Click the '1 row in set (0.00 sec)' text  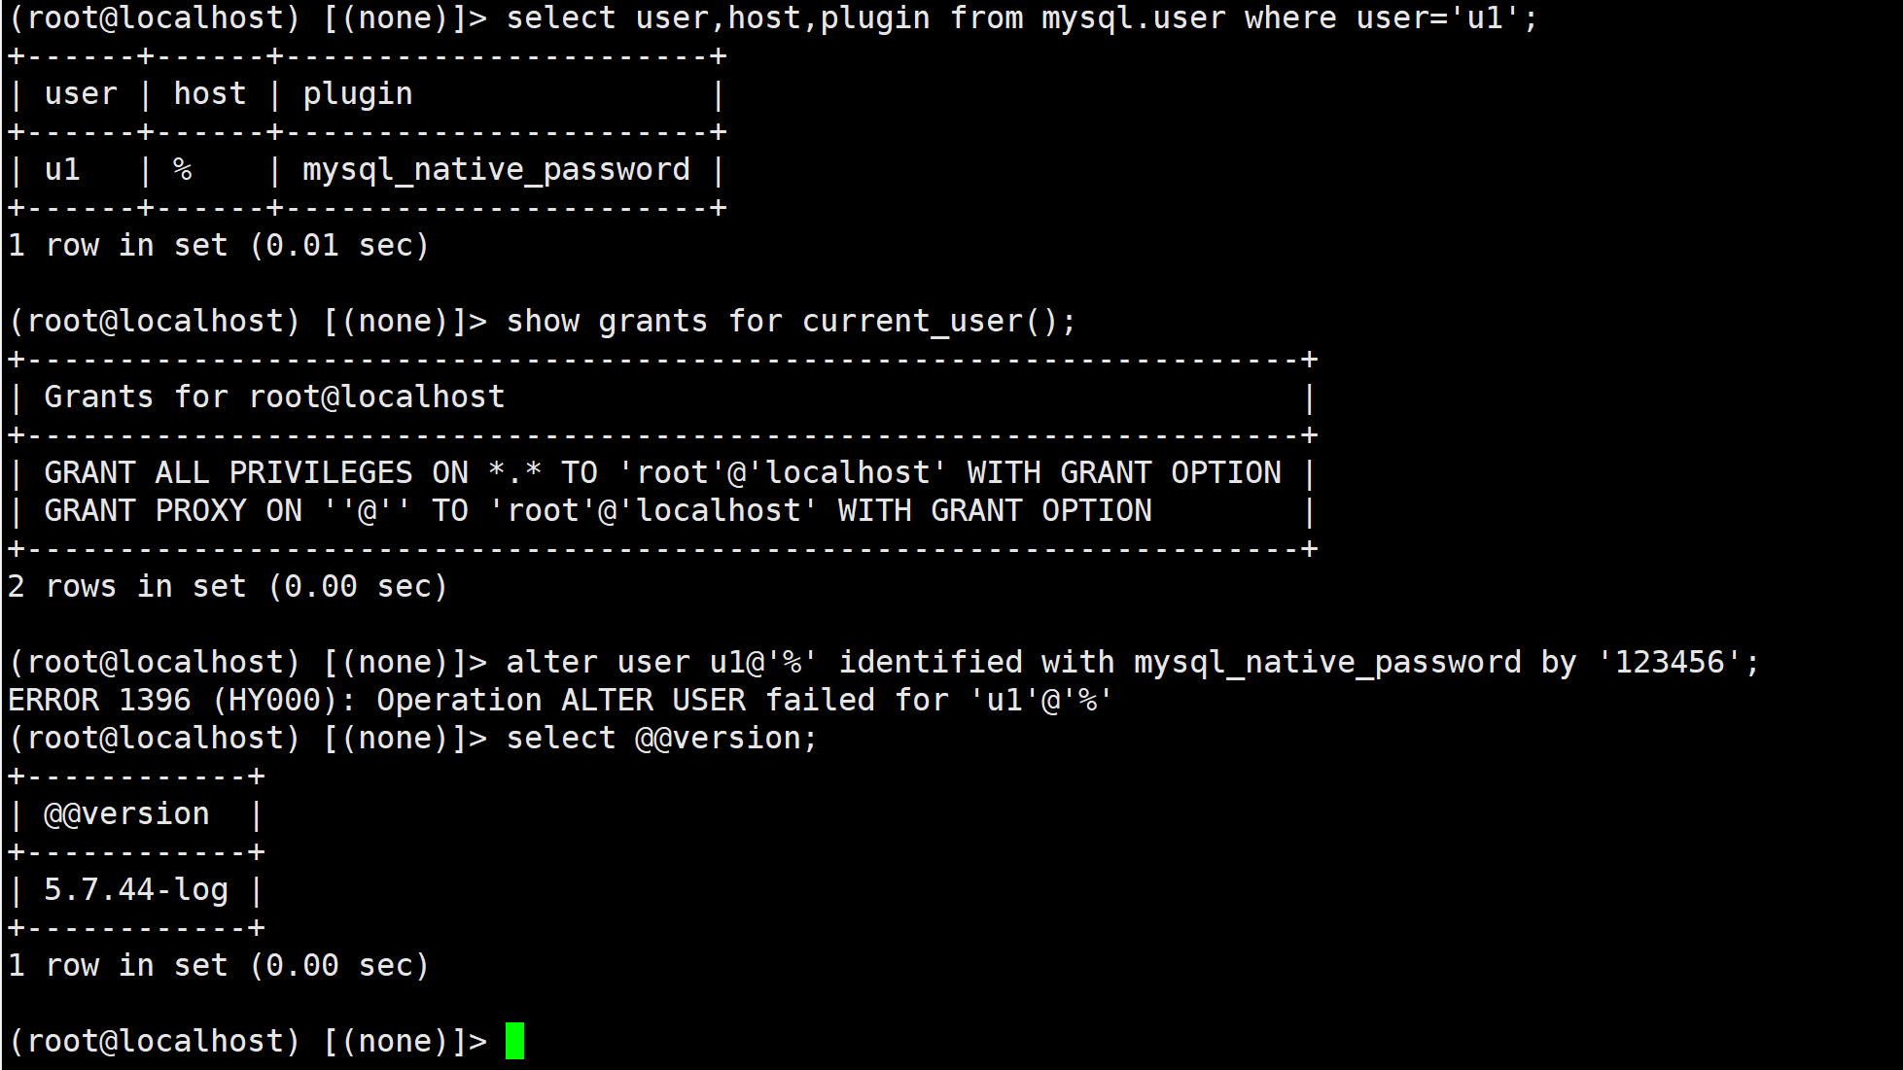point(219,966)
